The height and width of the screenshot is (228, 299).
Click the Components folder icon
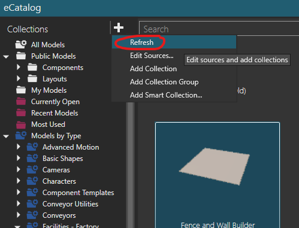pos(32,68)
